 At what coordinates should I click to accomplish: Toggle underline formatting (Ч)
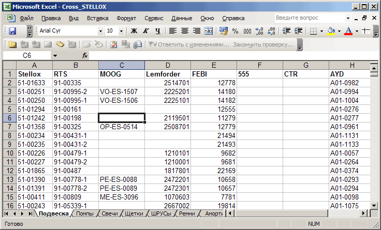click(x=158, y=31)
